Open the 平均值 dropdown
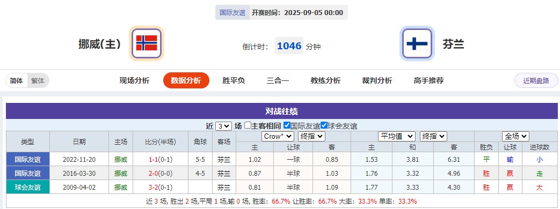Viewport: 560px width, 209px height. [397, 136]
